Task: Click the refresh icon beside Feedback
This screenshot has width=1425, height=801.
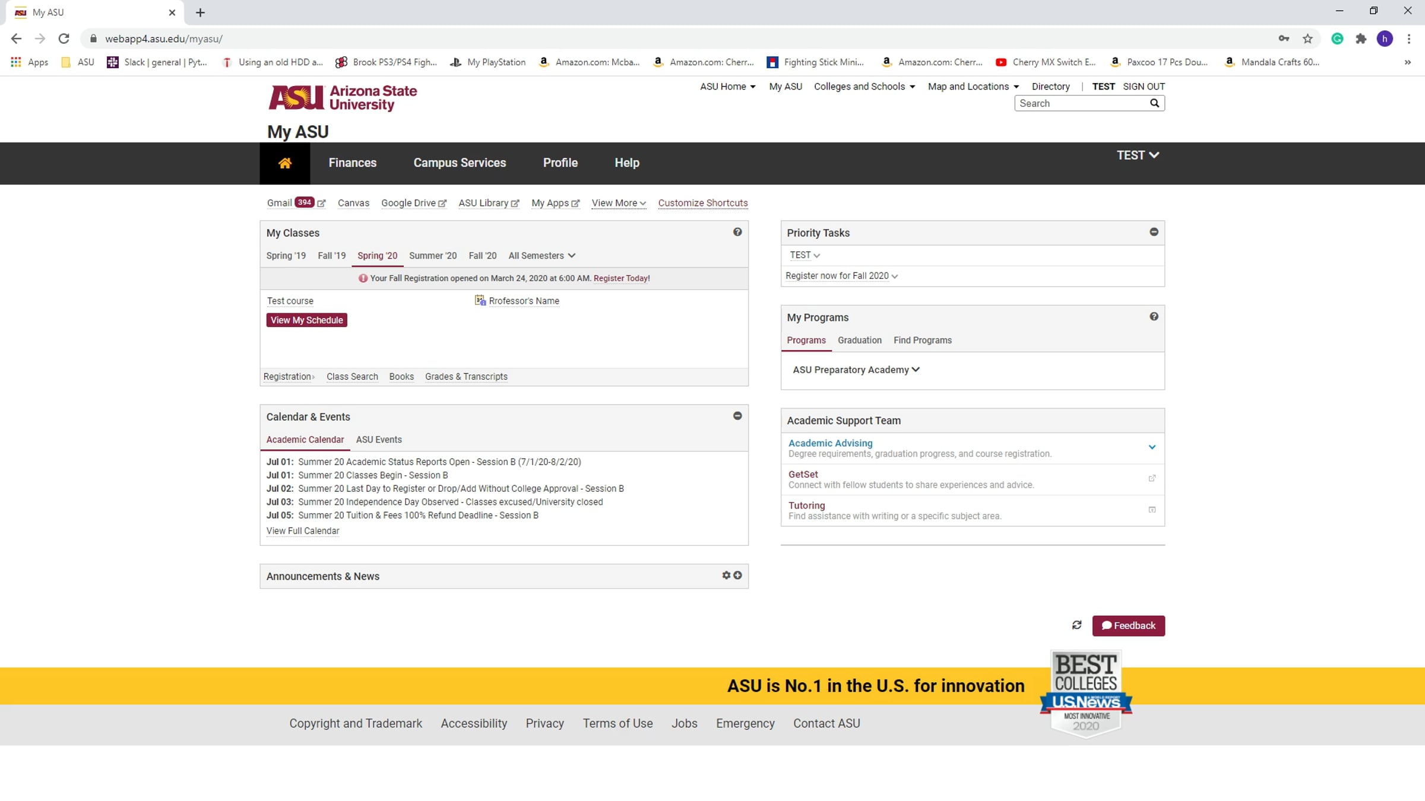Action: pos(1076,625)
